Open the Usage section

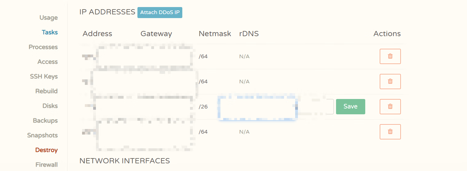pyautogui.click(x=49, y=18)
